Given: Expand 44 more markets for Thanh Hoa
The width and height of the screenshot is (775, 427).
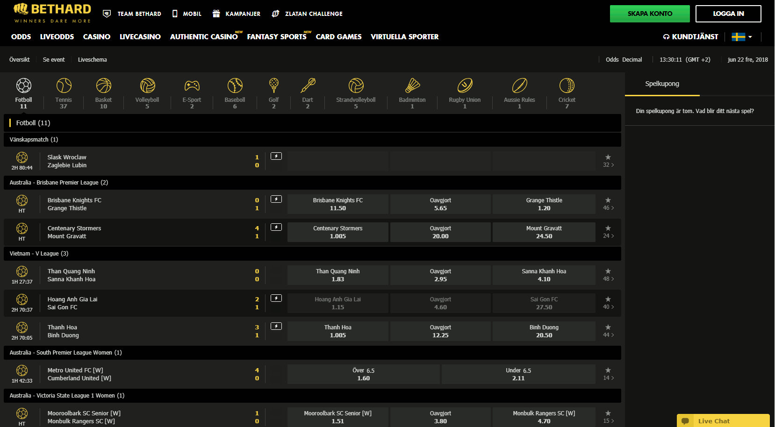Looking at the screenshot, I should tap(609, 335).
